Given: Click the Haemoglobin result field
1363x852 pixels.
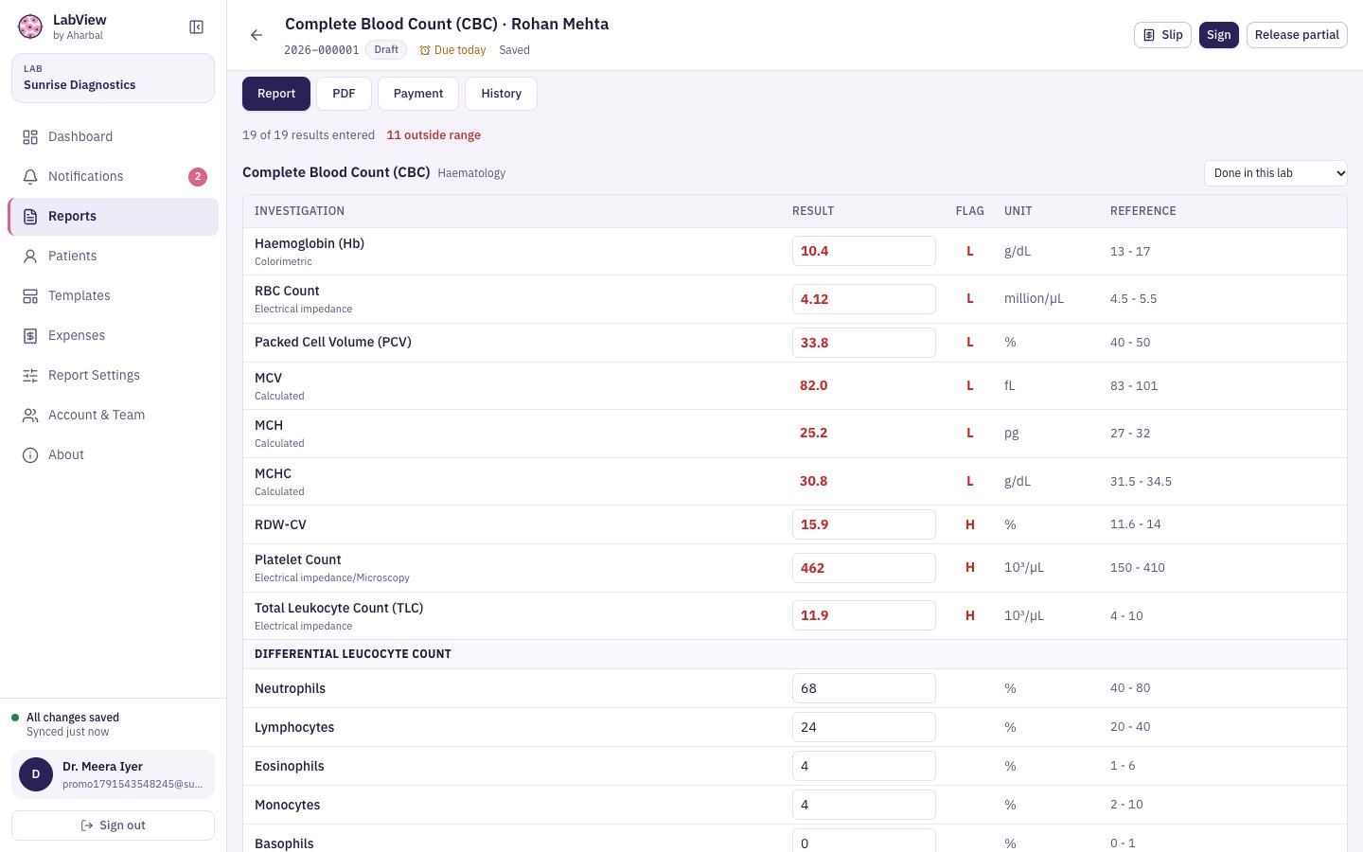Looking at the screenshot, I should pos(864,251).
